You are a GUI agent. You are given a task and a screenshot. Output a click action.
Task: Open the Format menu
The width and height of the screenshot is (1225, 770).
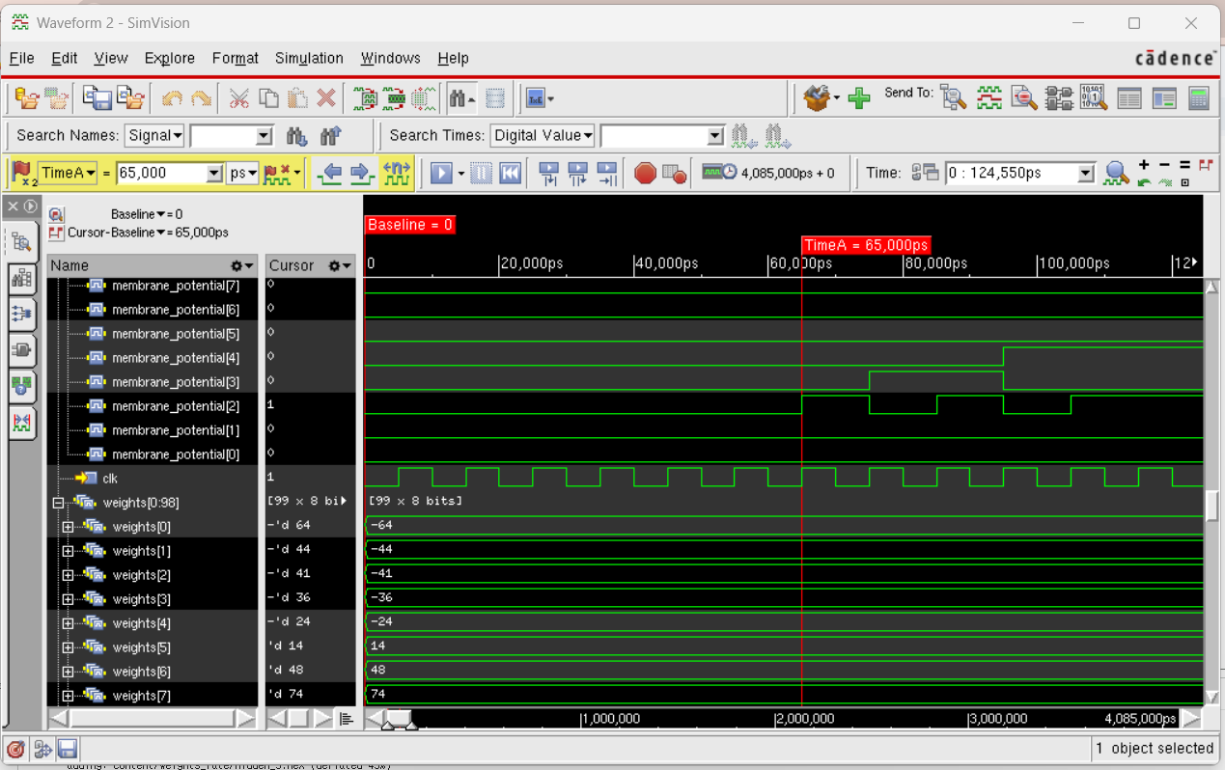pyautogui.click(x=236, y=58)
